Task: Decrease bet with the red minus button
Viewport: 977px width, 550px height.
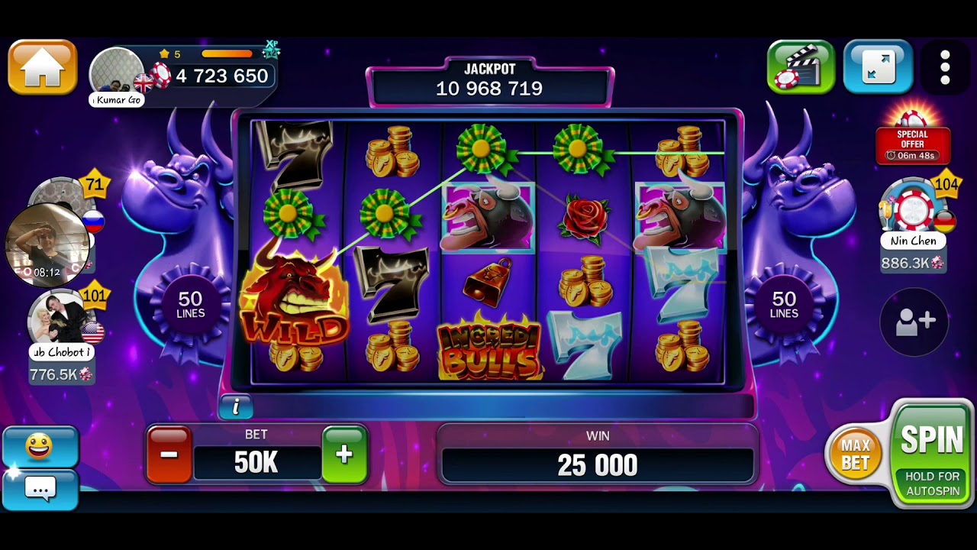Action: coord(169,455)
